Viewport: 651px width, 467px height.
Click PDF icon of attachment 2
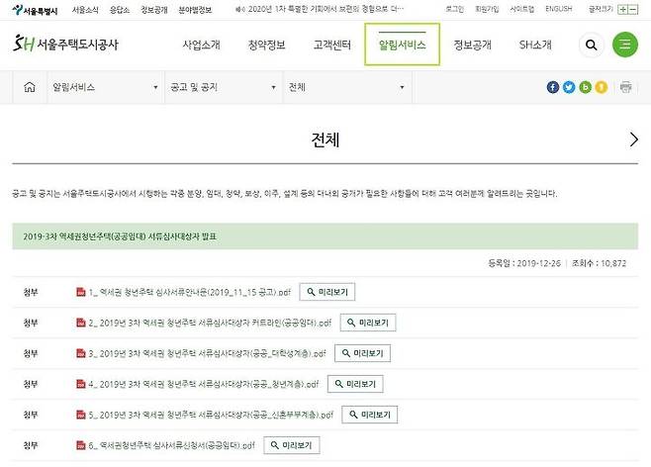pos(80,323)
